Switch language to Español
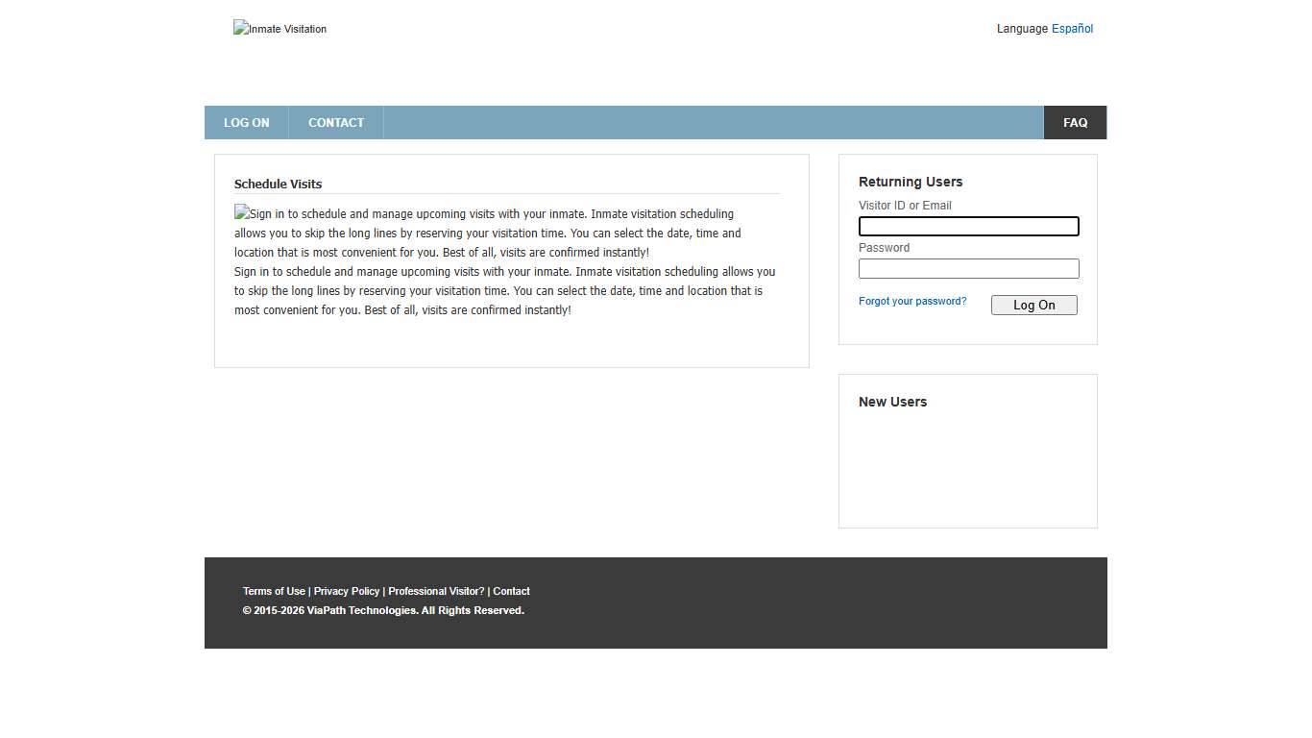 pos(1072,28)
